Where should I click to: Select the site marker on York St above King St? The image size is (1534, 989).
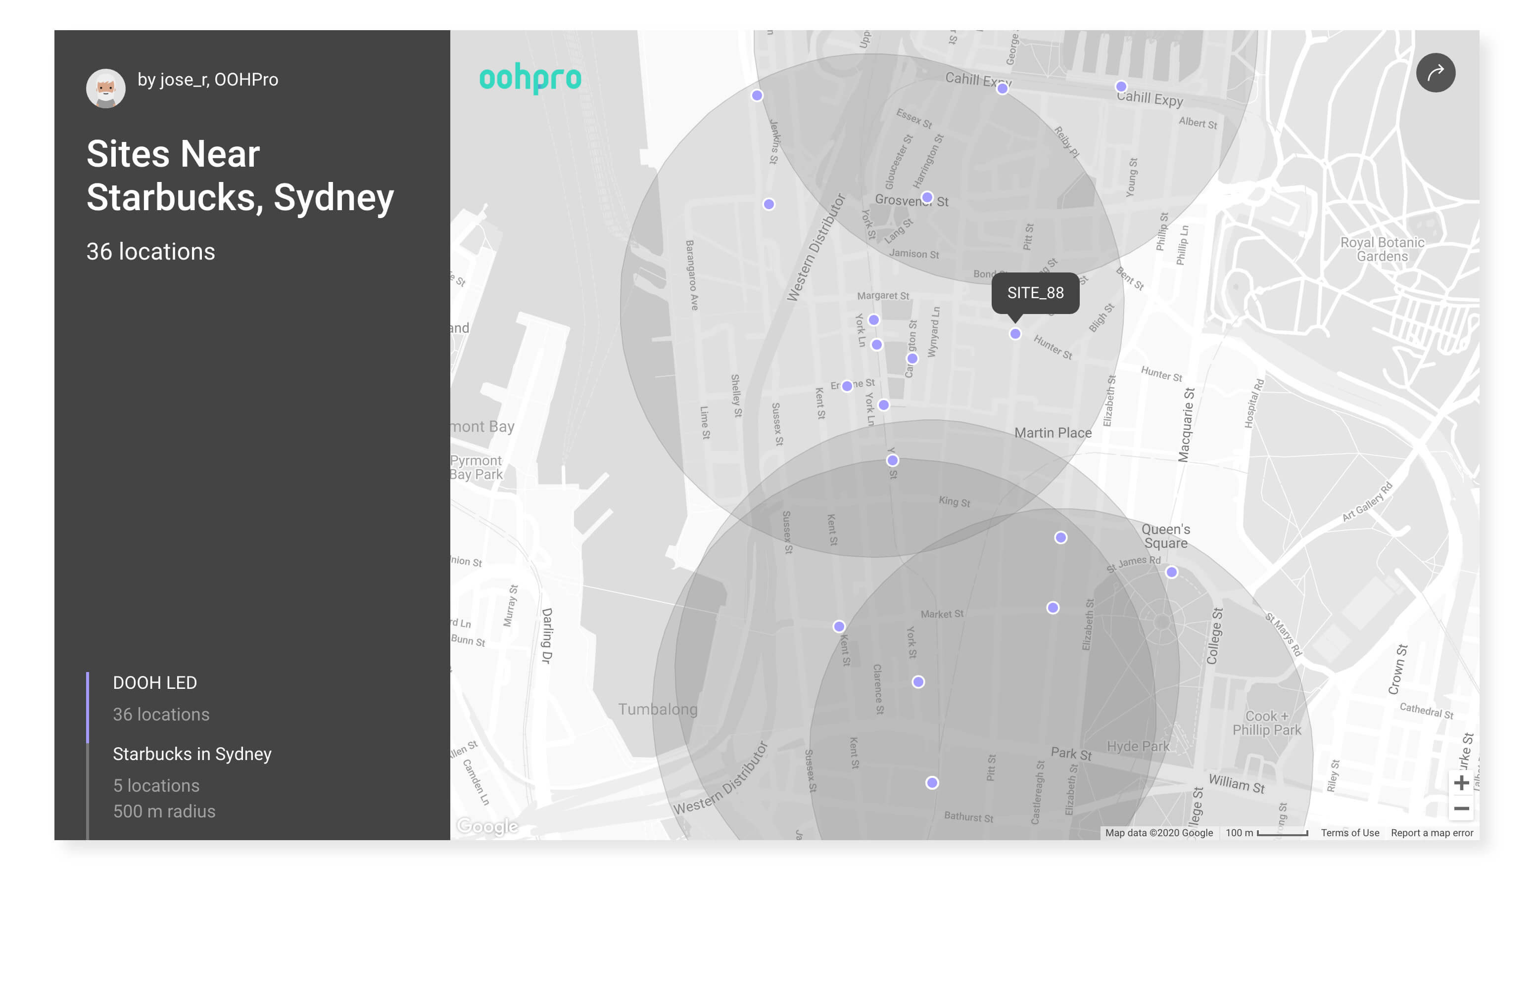892,460
